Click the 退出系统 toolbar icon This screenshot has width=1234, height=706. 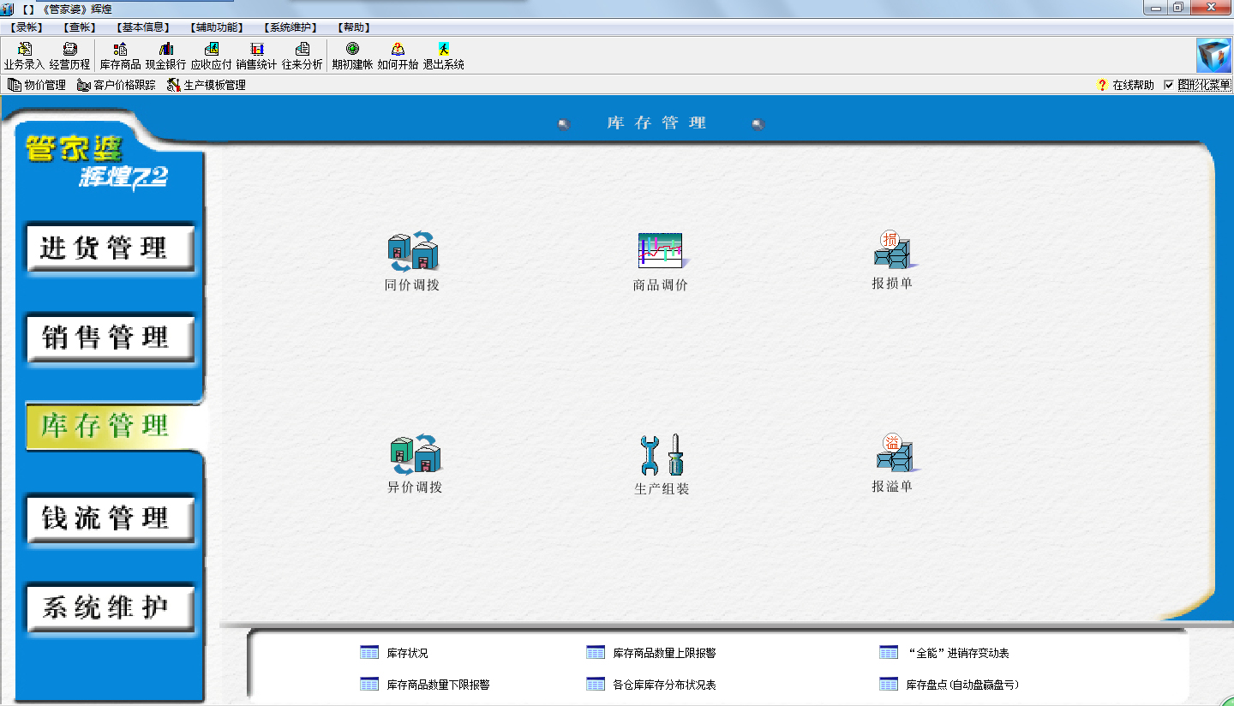(x=444, y=55)
